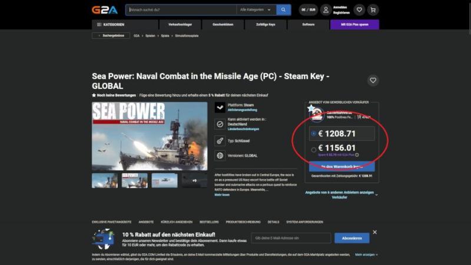Open the Software menu item

tap(308, 25)
